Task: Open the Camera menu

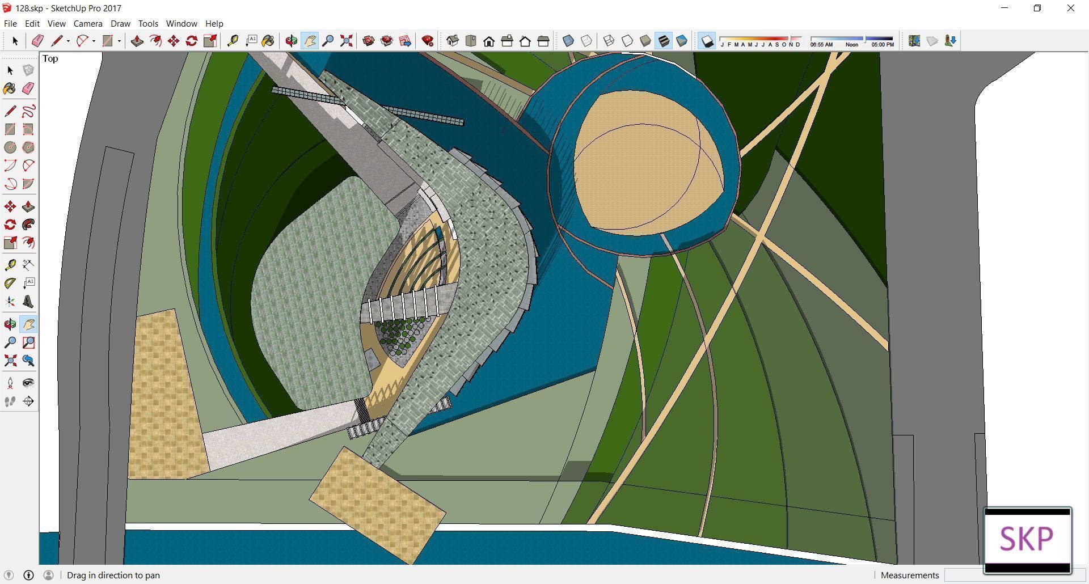Action: (88, 24)
